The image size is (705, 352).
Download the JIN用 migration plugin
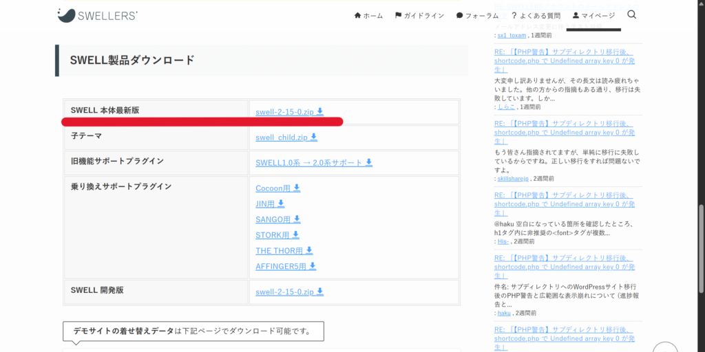point(270,203)
